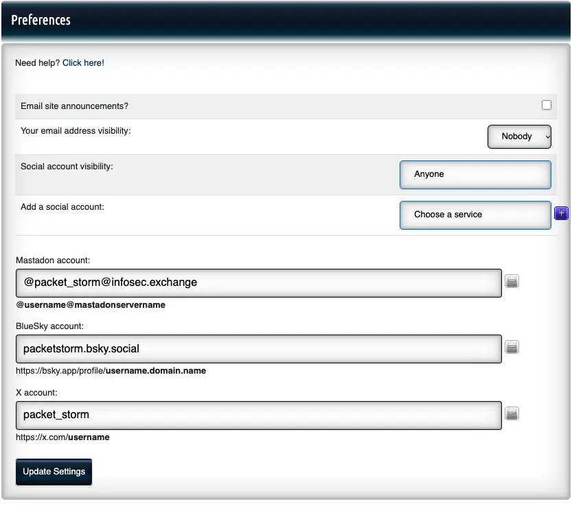Select the X account text field
Image resolution: width=572 pixels, height=508 pixels.
(258, 415)
